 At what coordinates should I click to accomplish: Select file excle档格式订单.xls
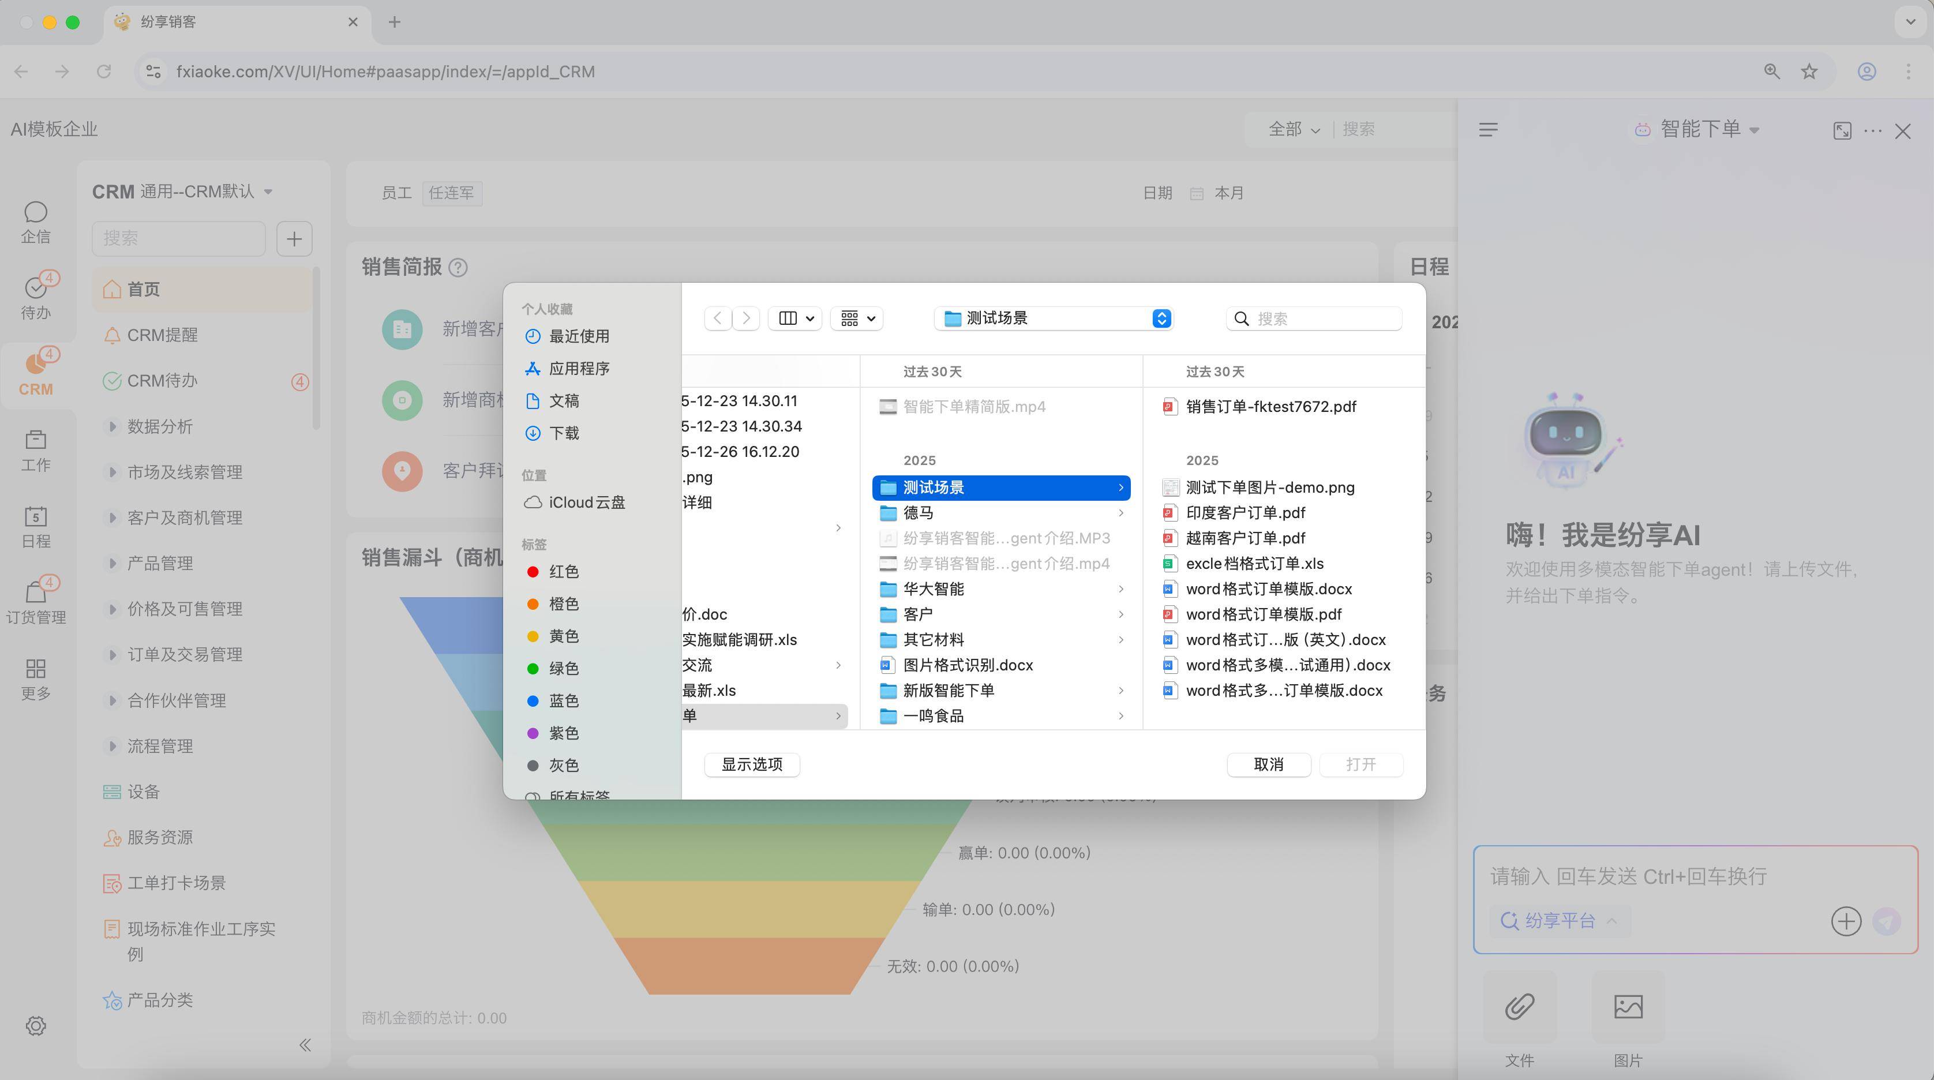(1254, 564)
